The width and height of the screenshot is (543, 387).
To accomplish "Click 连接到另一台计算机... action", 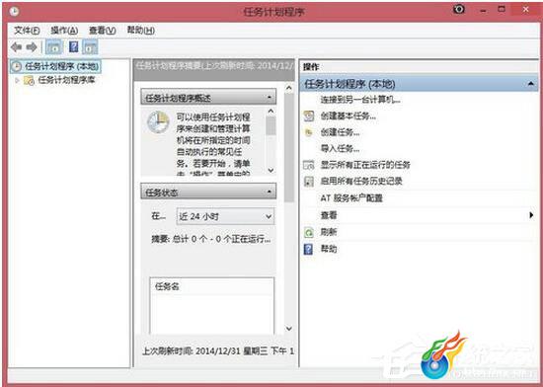I will pos(360,100).
